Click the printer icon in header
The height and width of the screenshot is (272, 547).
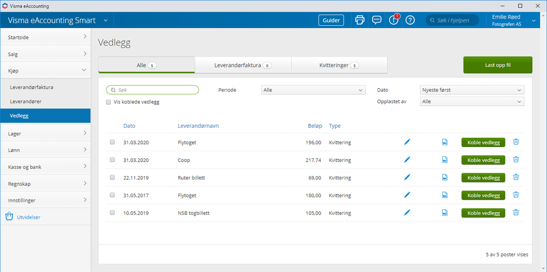pos(360,20)
